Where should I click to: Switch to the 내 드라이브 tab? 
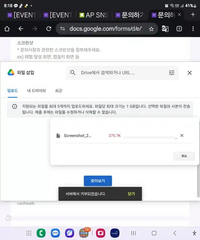(36, 91)
